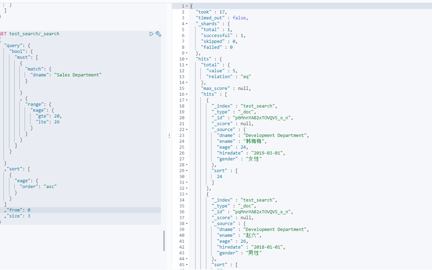
Task: Fold inner "hits" array on line 16
Action: [x=187, y=94]
